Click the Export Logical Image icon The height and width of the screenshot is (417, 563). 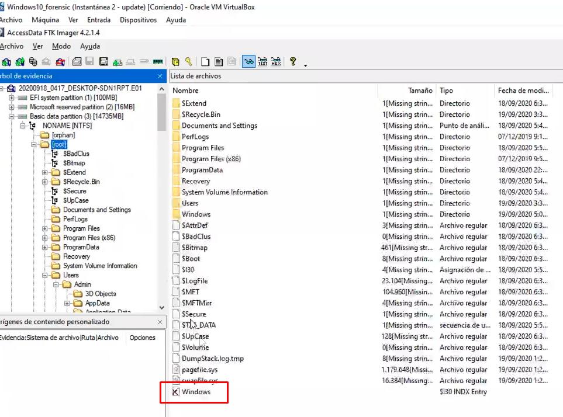coord(103,62)
